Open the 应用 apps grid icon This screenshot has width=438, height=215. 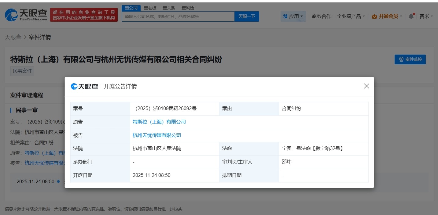coord(286,16)
